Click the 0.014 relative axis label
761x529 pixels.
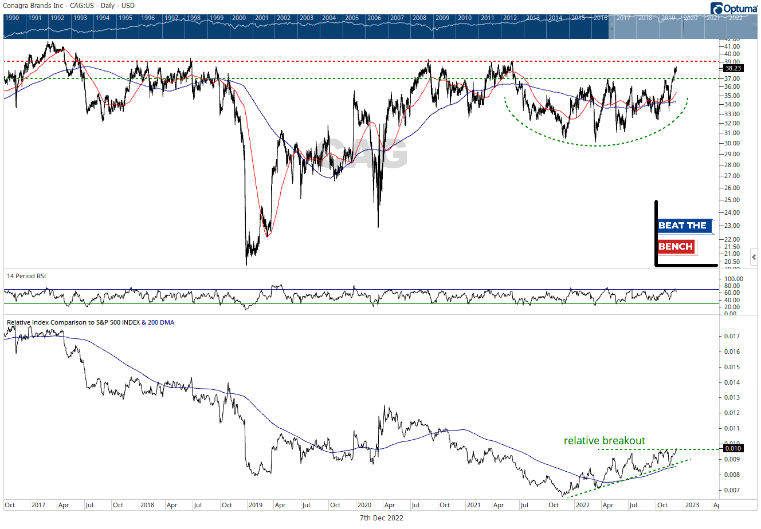(733, 382)
